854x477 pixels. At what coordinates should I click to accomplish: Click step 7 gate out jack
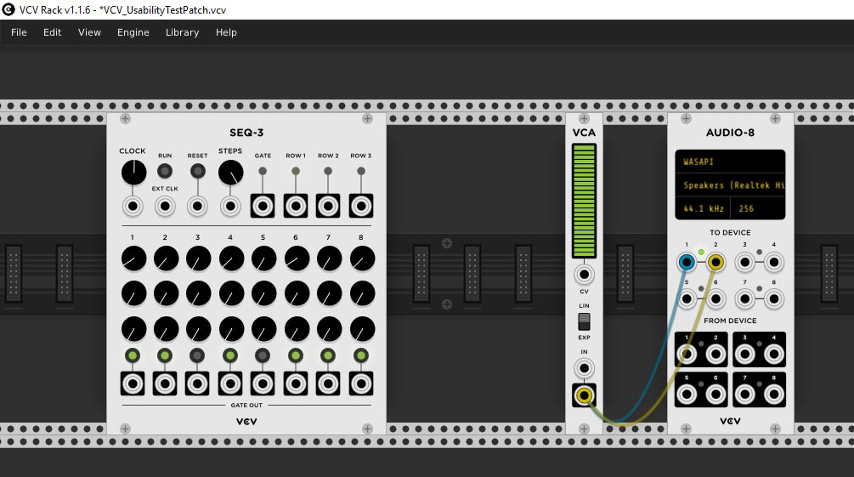click(x=328, y=383)
